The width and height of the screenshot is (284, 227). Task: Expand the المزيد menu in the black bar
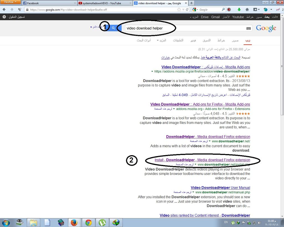click(194, 17)
